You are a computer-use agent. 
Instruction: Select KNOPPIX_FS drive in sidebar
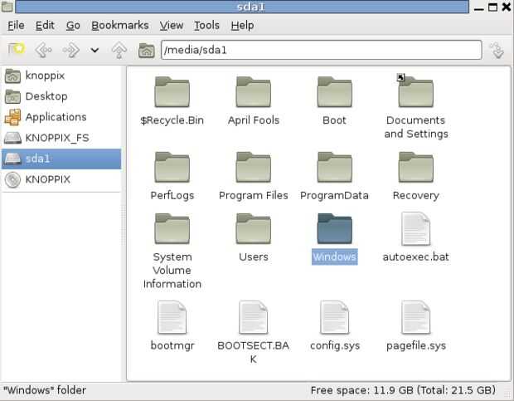pos(61,138)
